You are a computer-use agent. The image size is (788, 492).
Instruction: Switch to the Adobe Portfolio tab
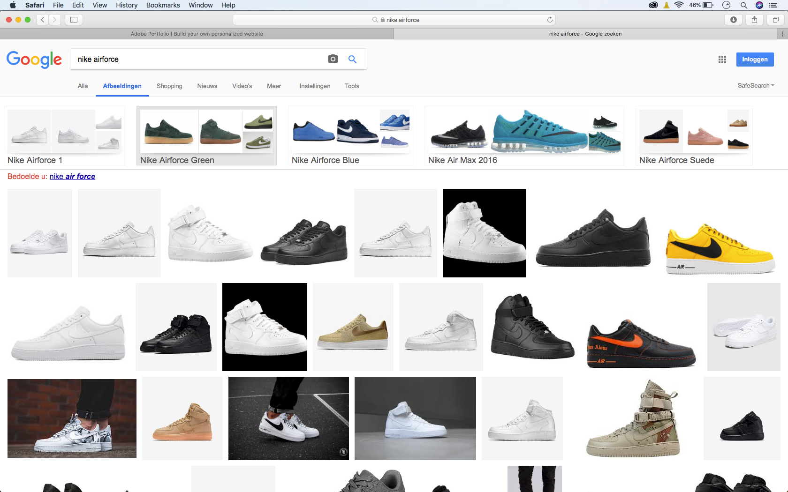(197, 34)
